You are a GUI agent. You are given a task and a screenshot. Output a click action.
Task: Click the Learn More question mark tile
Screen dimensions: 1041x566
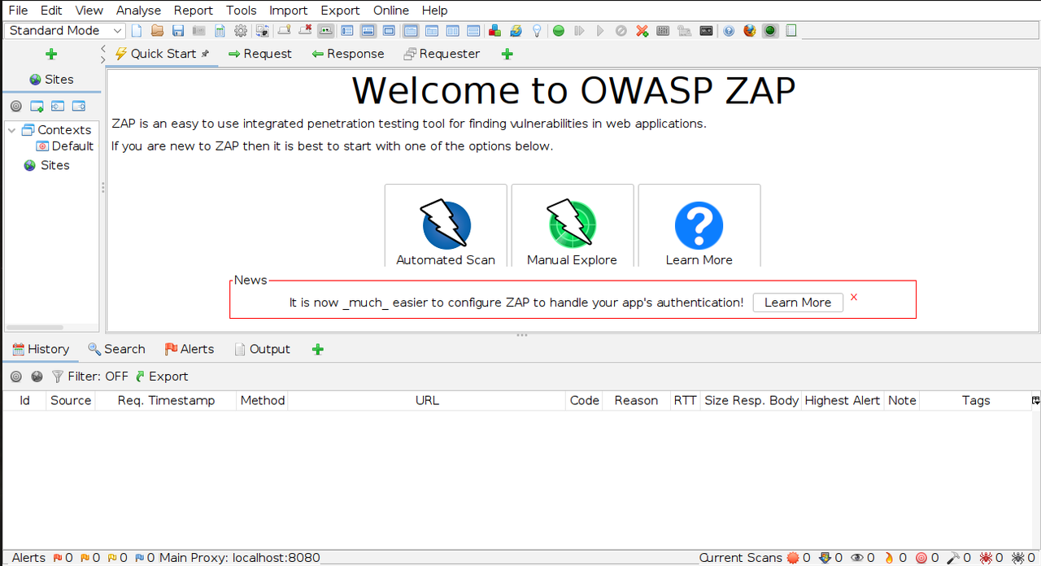pos(699,225)
